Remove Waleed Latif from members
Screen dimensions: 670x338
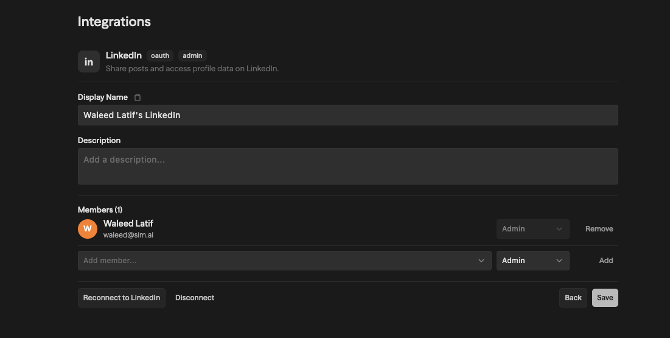(x=599, y=229)
